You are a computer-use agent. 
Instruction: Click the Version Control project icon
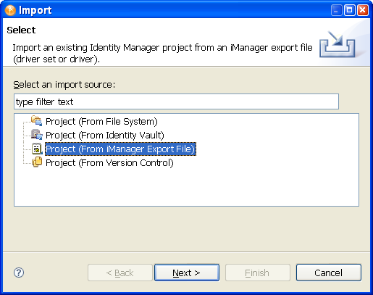coord(37,162)
